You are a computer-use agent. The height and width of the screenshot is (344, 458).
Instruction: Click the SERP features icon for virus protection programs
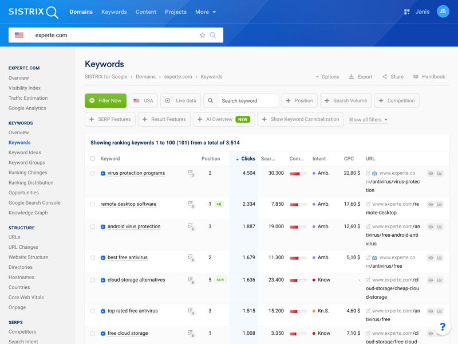[191, 173]
